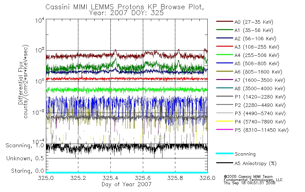Click the olive A6 legend line
This screenshot has height=192, width=305.
[225, 71]
